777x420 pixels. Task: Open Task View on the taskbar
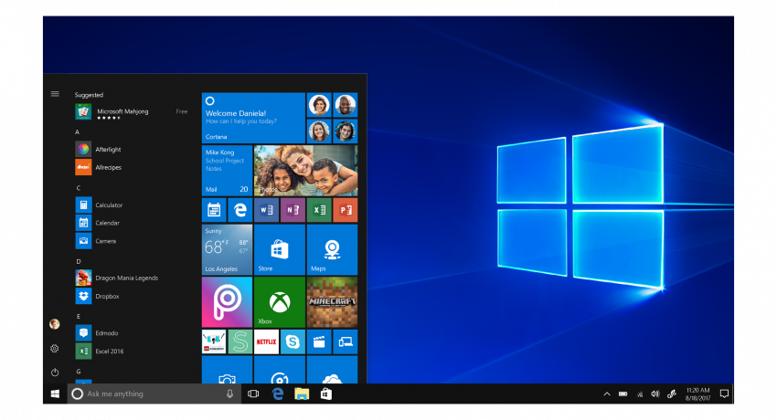coord(253,394)
